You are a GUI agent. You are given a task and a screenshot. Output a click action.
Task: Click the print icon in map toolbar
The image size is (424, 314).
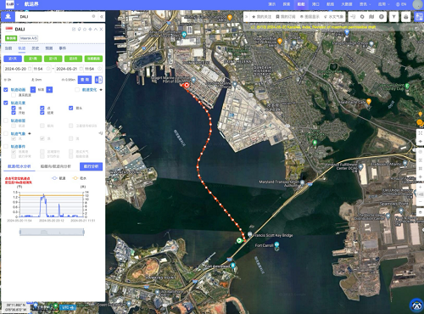406,17
